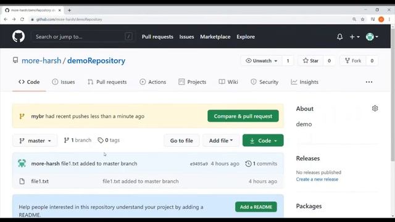Image resolution: width=395 pixels, height=222 pixels.
Task: Click the file icon next to file1.txt
Action: point(22,181)
